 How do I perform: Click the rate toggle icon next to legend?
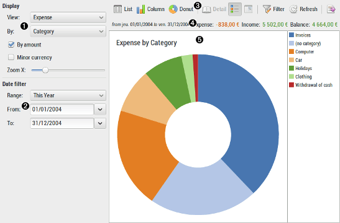point(248,9)
